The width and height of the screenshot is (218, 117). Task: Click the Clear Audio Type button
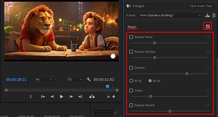tap(201, 6)
